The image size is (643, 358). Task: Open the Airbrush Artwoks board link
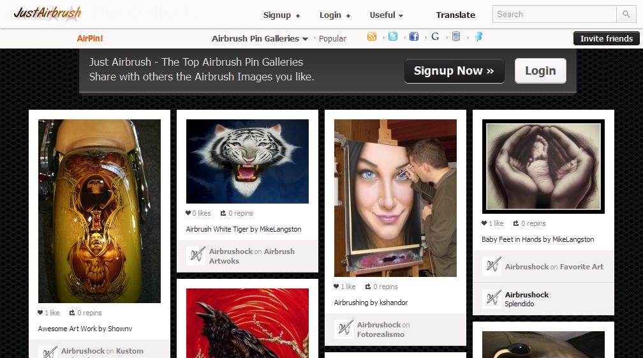coord(252,256)
